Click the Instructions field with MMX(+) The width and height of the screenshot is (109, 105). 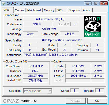pyautogui.click(x=64, y=55)
